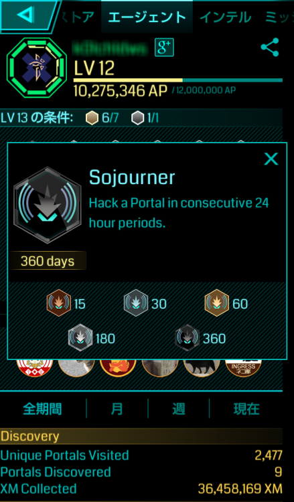Viewport: 294px width, 502px height.
Task: Select the 現在 time filter
Action: [x=246, y=409]
